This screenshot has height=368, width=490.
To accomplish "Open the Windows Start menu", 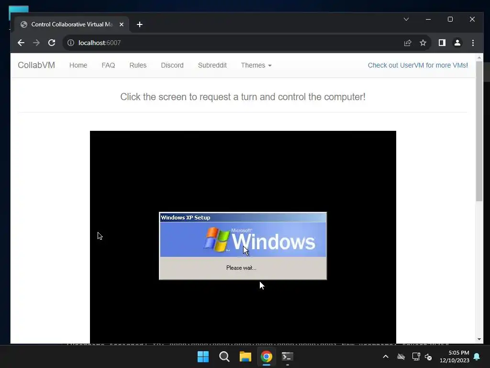I will point(203,356).
